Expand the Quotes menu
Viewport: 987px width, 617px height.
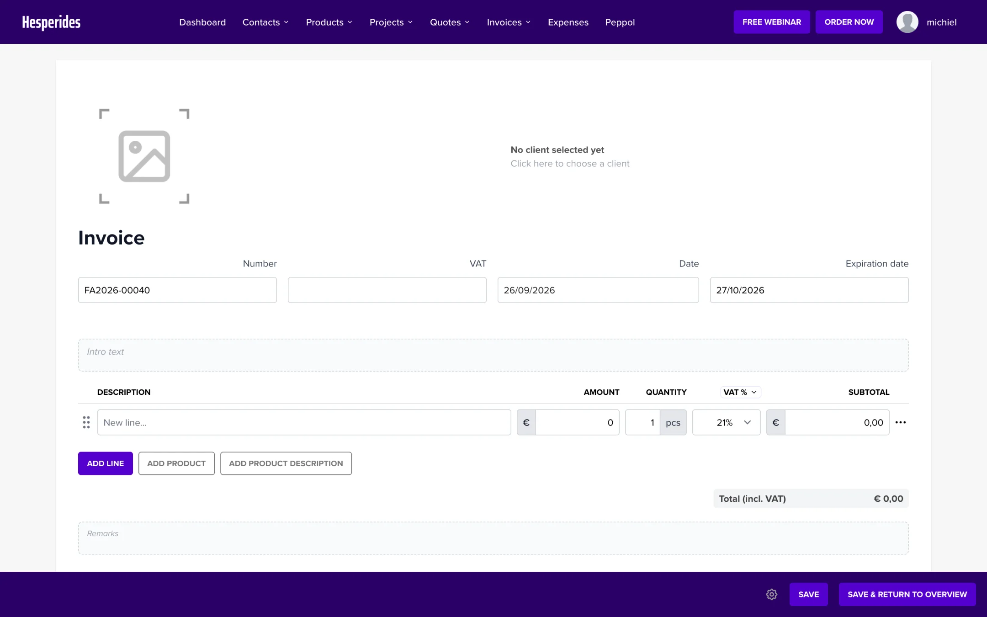[x=450, y=22]
